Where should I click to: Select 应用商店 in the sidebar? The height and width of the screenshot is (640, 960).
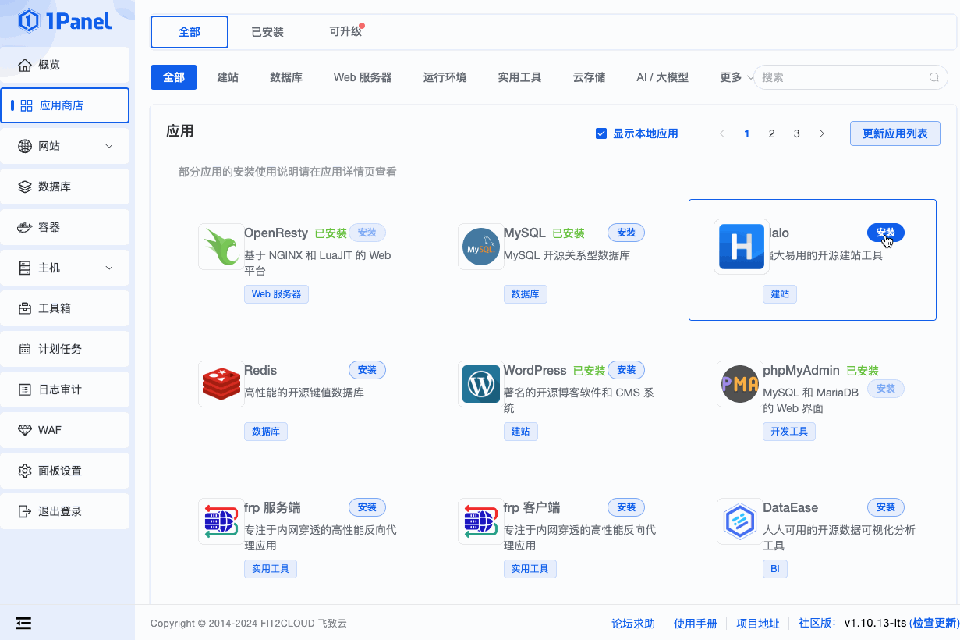click(x=65, y=105)
